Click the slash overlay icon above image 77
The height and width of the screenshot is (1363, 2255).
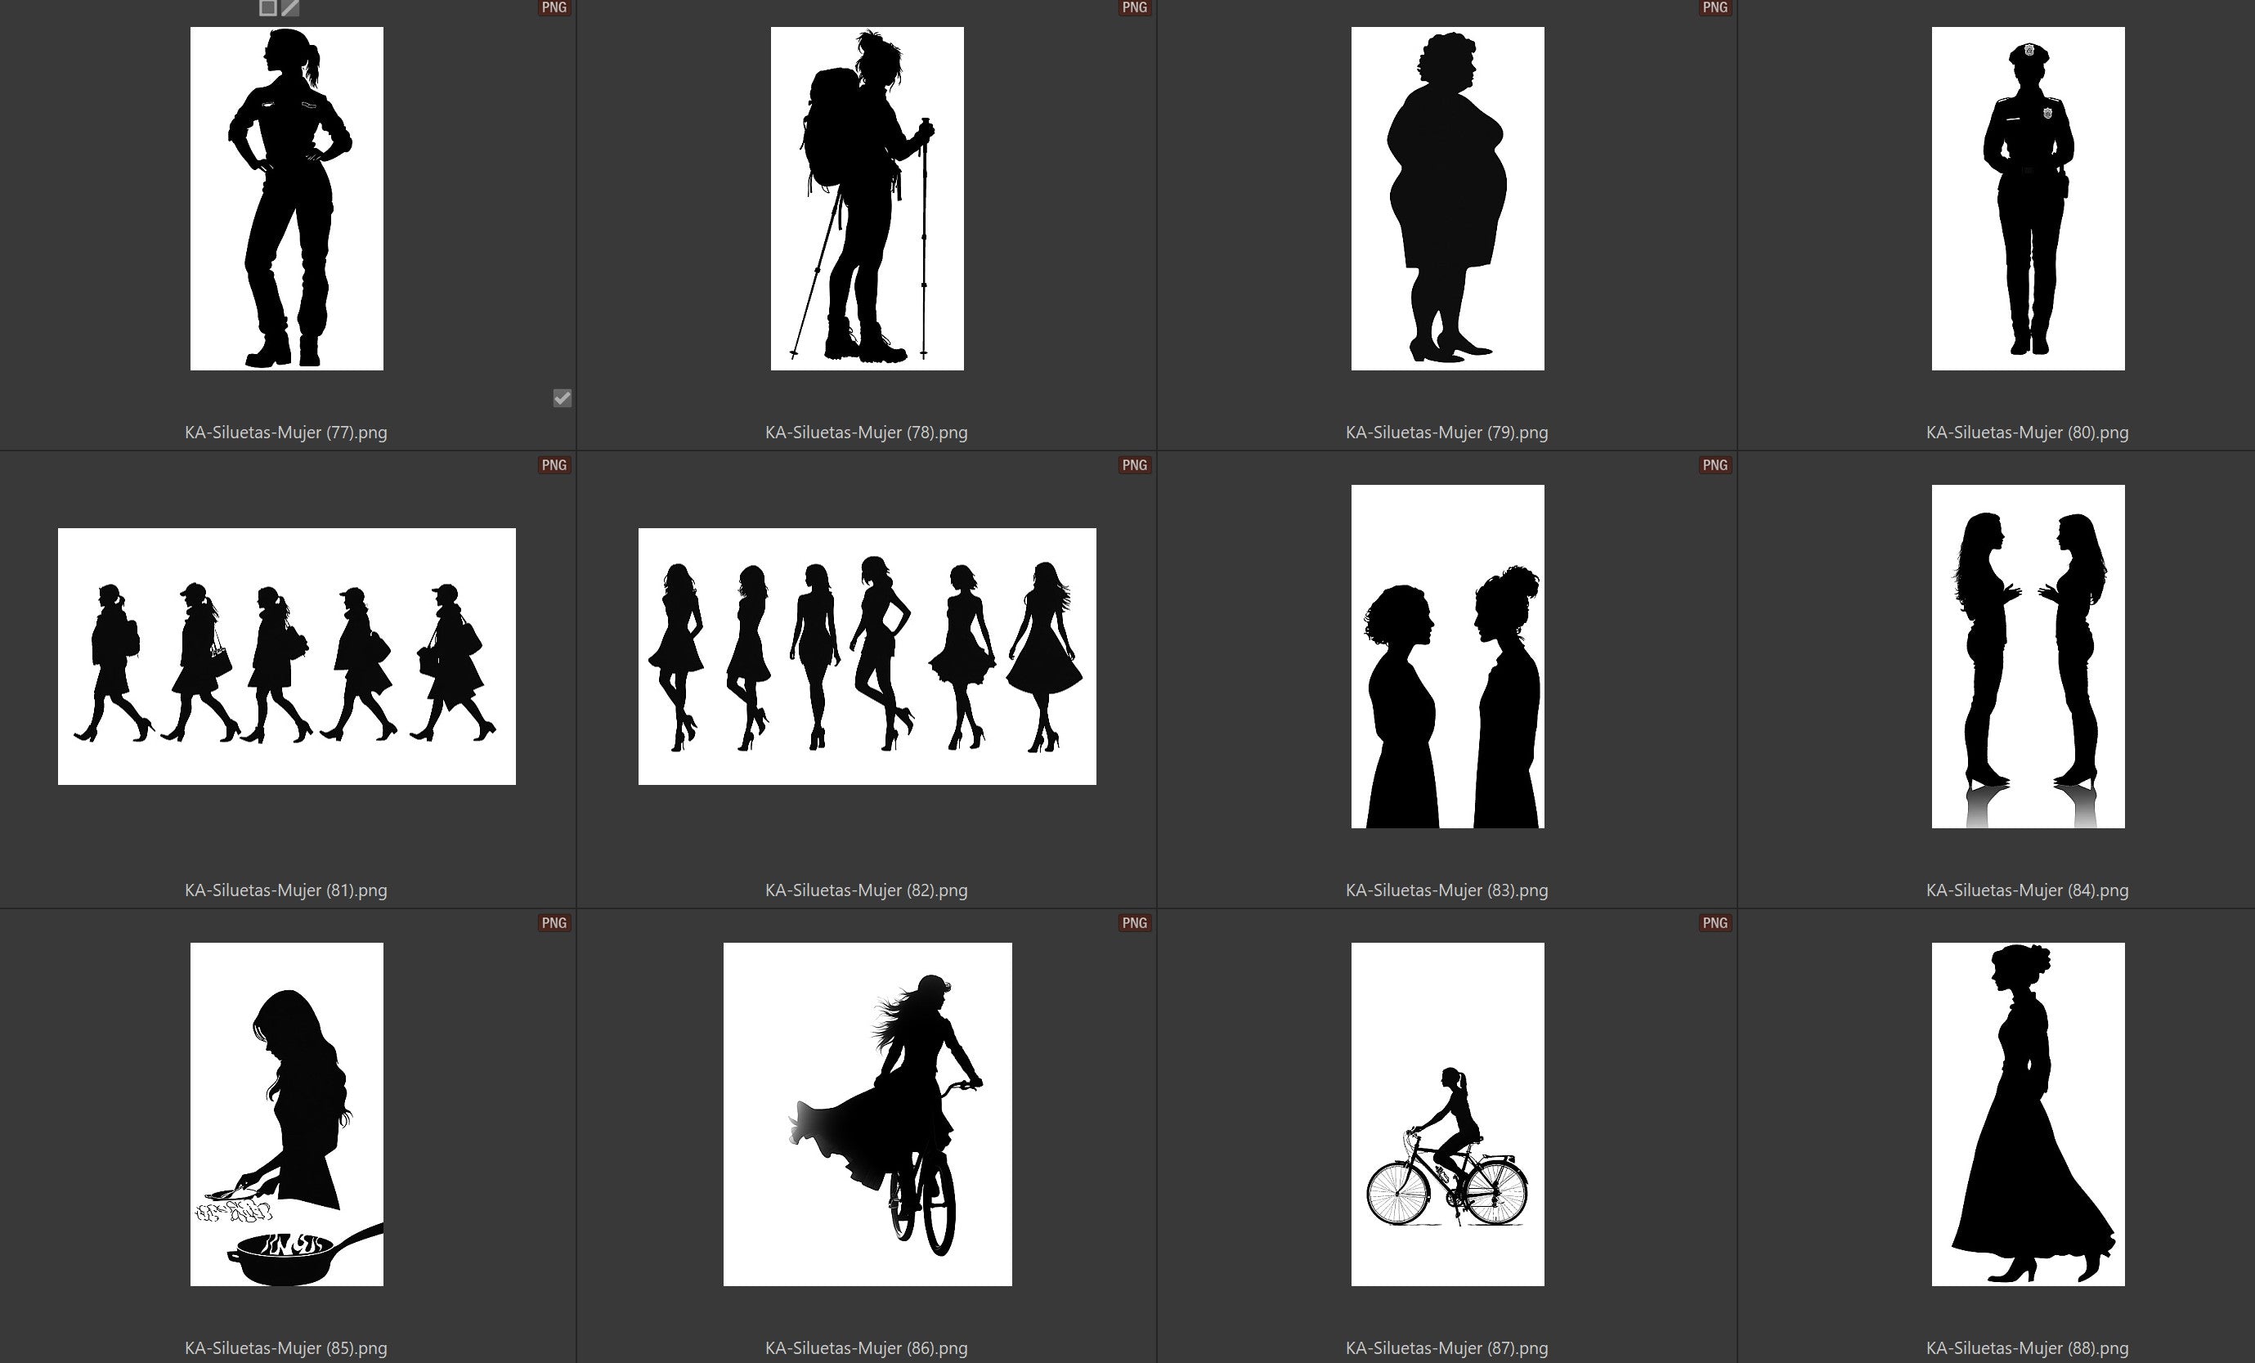pyautogui.click(x=290, y=7)
